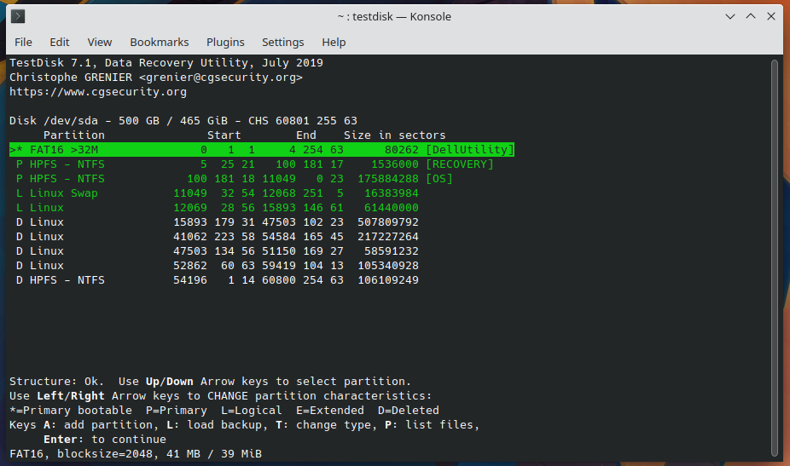Open the Settings menu

282,42
